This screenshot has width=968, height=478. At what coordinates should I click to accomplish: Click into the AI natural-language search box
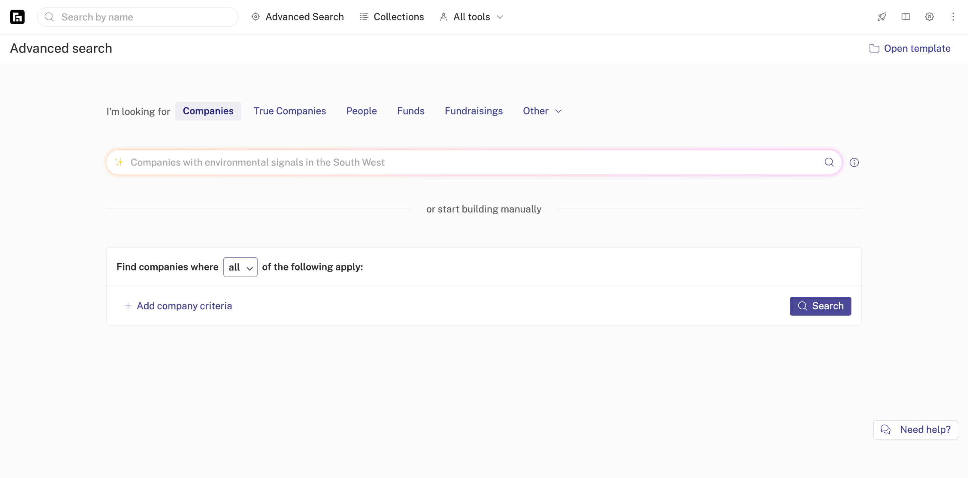pos(454,163)
